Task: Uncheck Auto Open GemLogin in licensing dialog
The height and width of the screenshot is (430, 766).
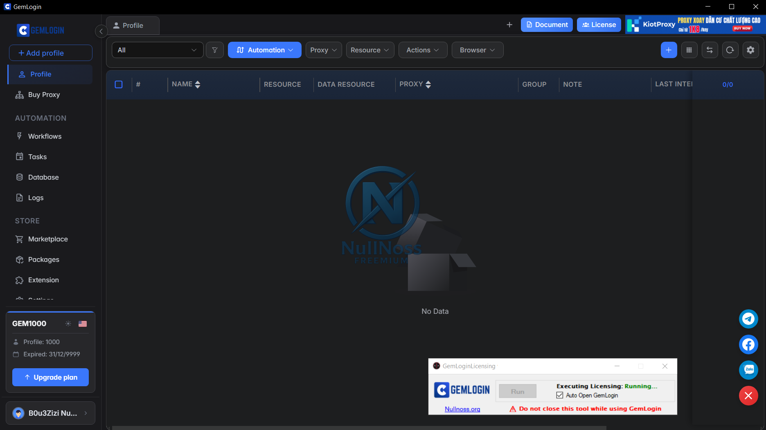Action: pos(560,395)
